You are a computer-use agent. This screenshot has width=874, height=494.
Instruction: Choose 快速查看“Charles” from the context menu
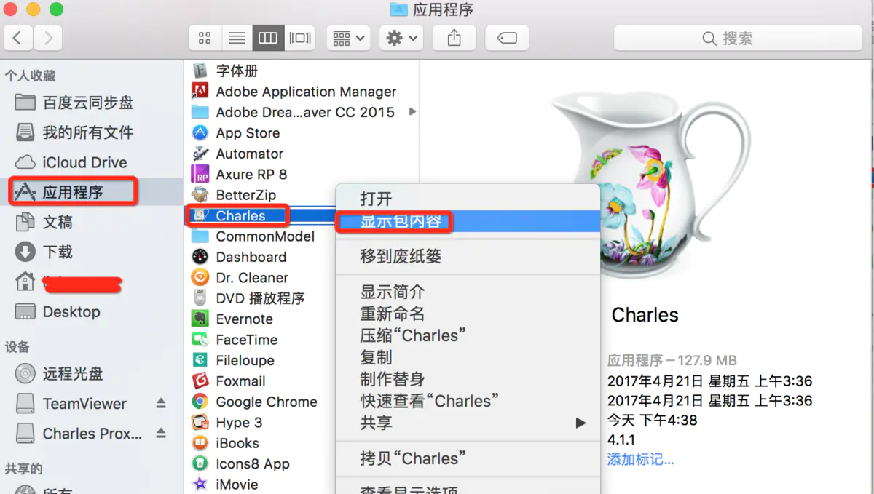pos(468,401)
